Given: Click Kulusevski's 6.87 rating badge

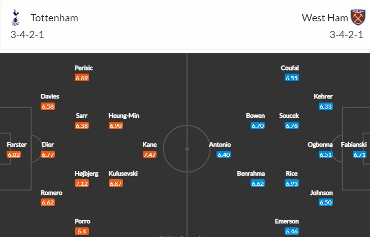Looking at the screenshot, I should tap(116, 183).
